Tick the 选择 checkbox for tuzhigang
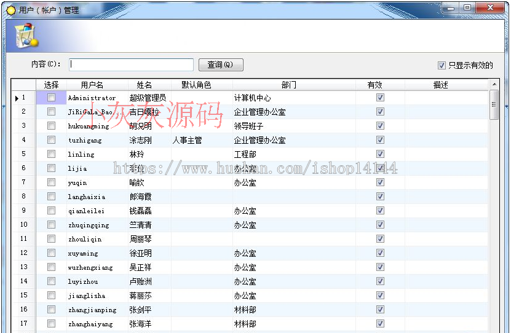The width and height of the screenshot is (511, 333). (x=51, y=140)
